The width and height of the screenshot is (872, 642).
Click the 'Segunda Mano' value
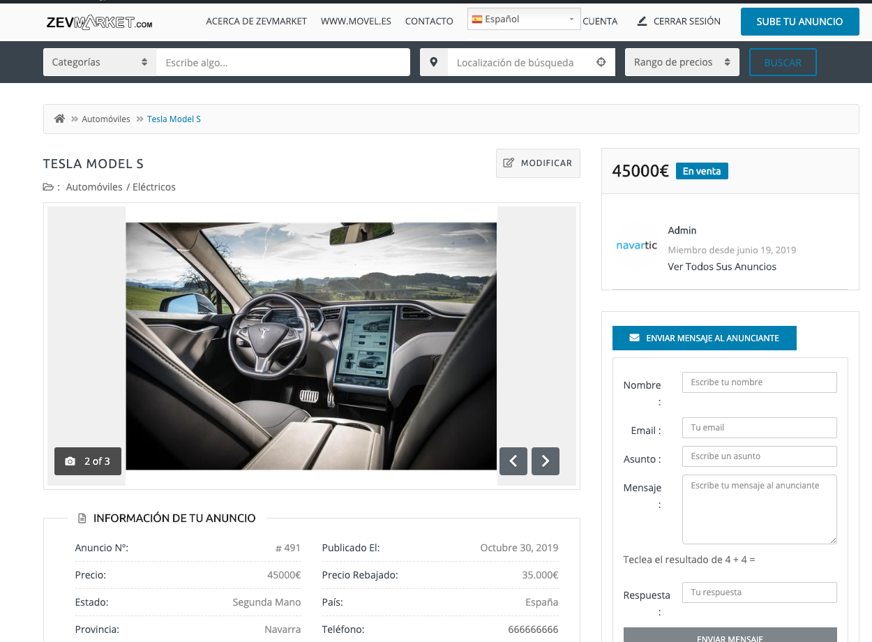pyautogui.click(x=266, y=602)
